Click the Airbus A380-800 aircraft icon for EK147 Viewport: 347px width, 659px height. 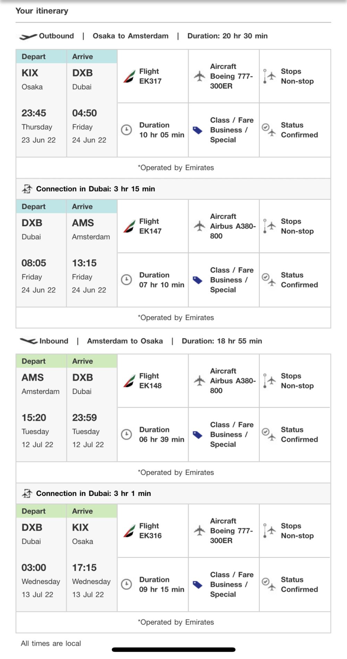coord(200,226)
